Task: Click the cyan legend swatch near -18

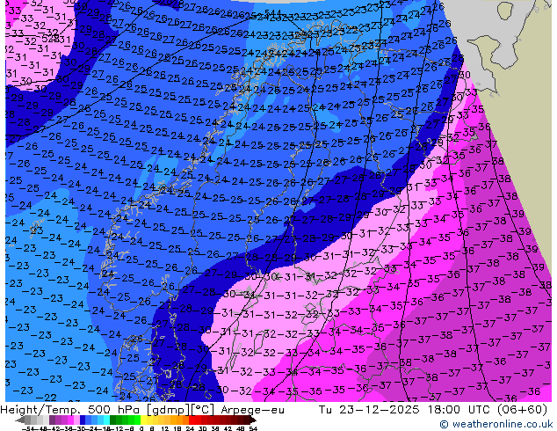Action: coord(106,420)
